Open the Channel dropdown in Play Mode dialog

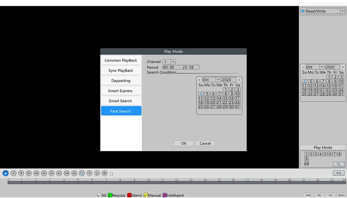(x=169, y=62)
